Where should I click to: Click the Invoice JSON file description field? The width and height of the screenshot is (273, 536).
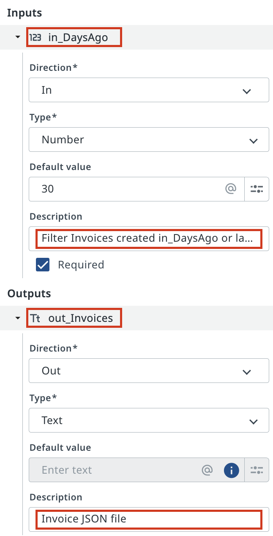point(149,519)
